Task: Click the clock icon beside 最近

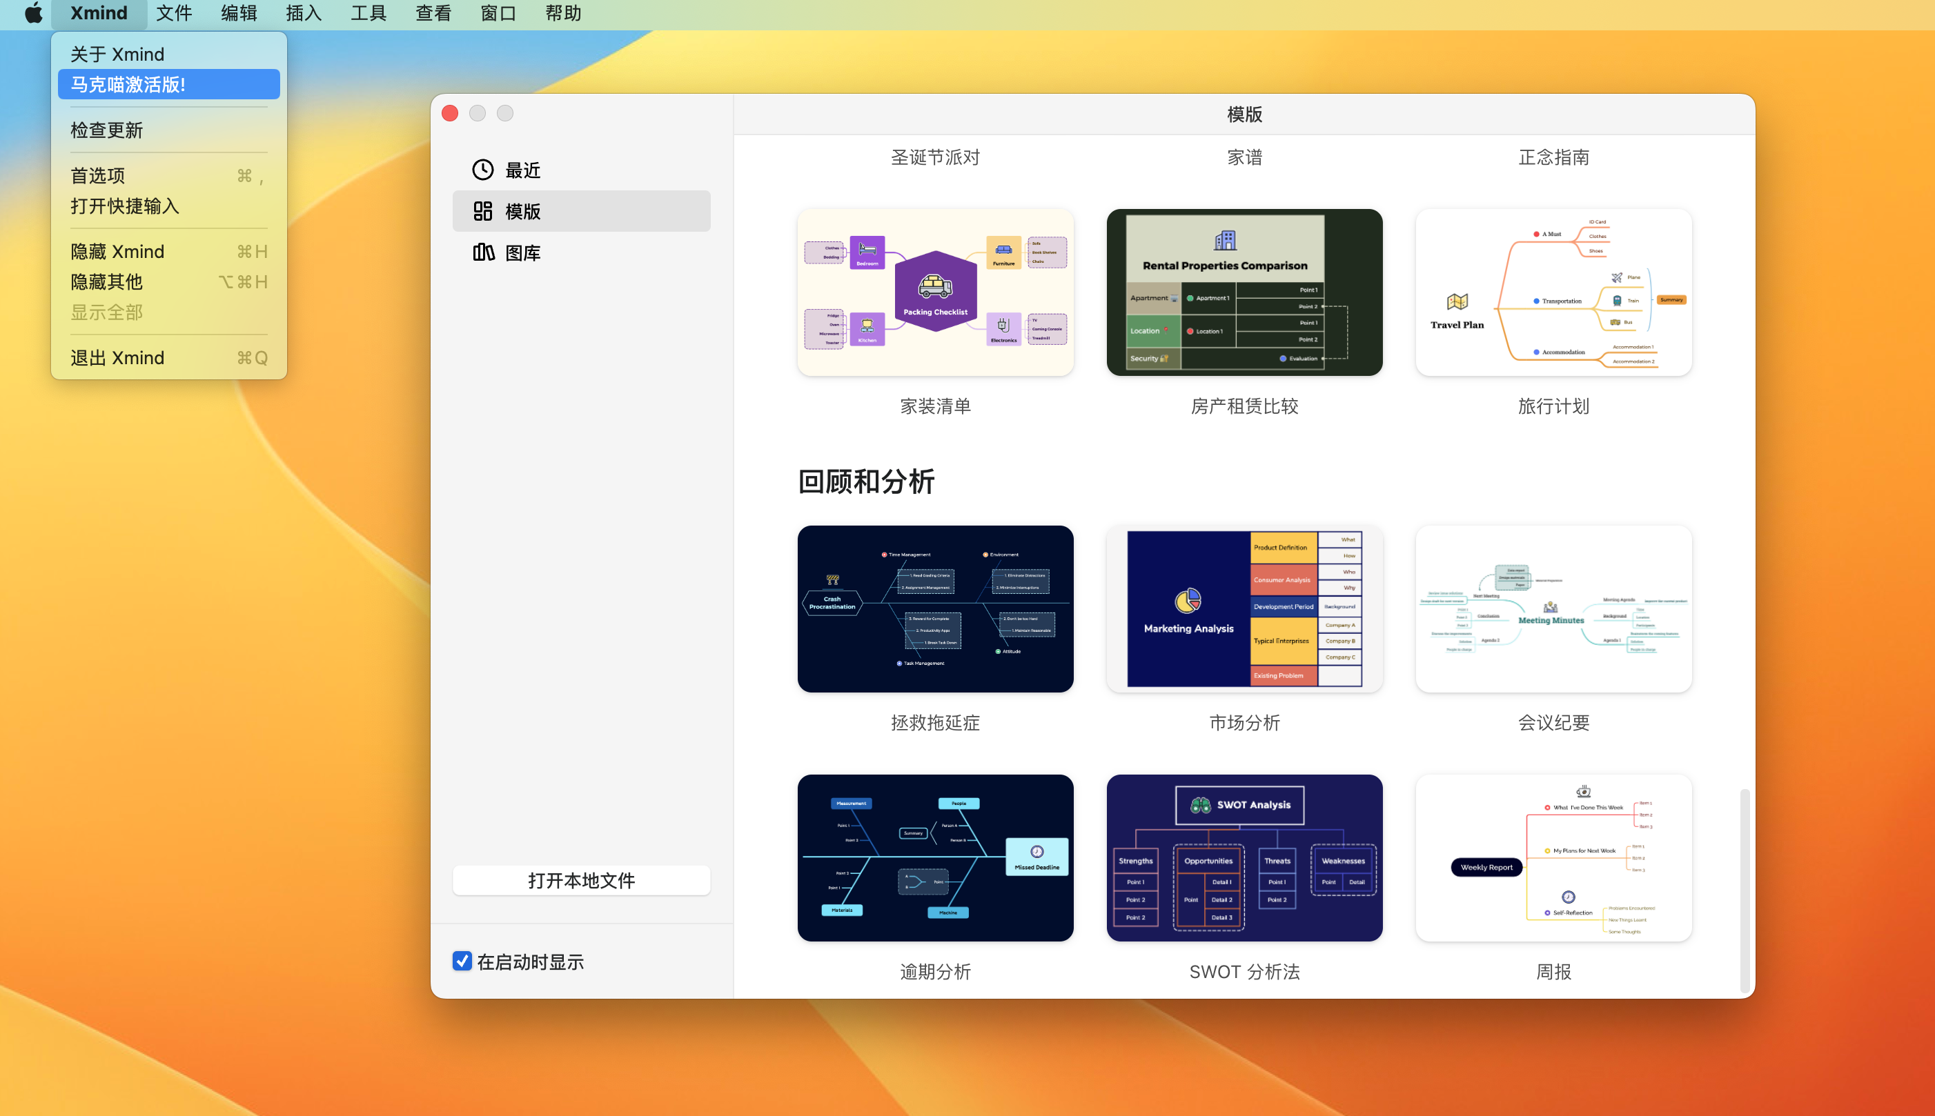Action: tap(482, 170)
